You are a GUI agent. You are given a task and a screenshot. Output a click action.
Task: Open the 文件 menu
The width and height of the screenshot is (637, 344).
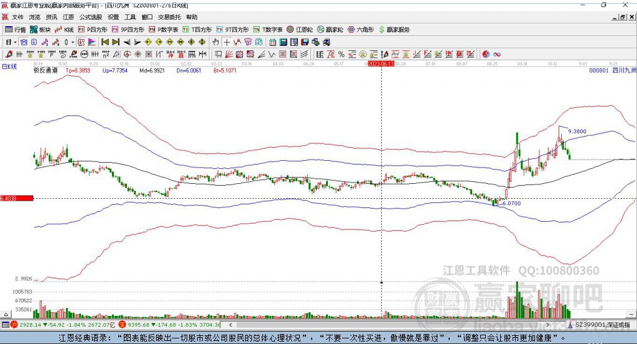click(x=17, y=17)
